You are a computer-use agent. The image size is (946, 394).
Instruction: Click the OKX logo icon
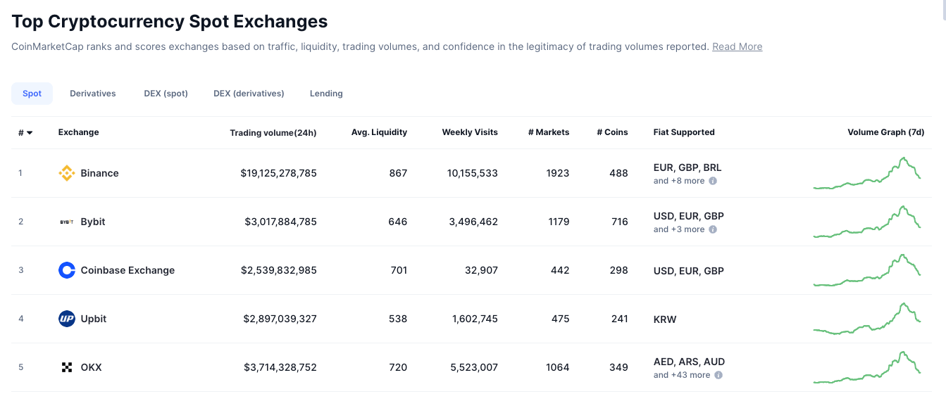pos(67,367)
